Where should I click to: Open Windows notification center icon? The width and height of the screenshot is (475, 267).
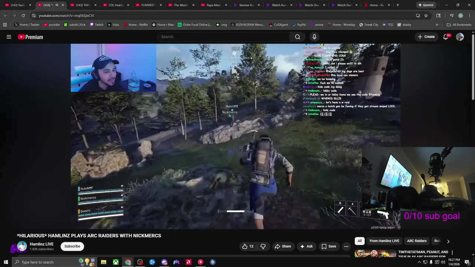coord(467,262)
